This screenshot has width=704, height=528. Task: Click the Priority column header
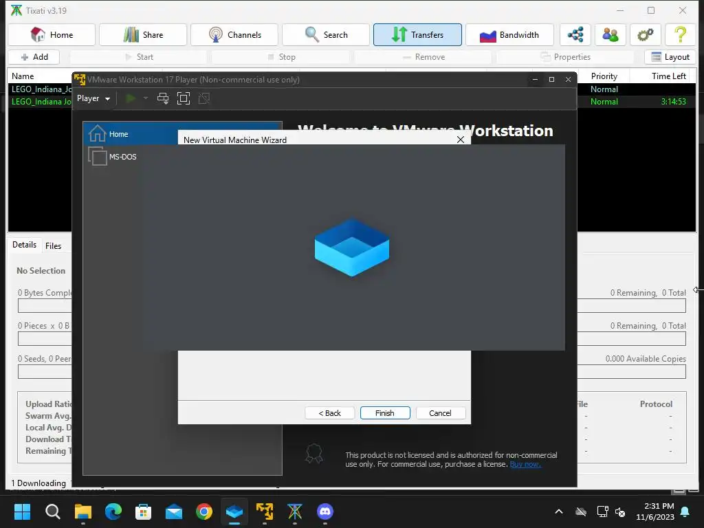pos(604,76)
